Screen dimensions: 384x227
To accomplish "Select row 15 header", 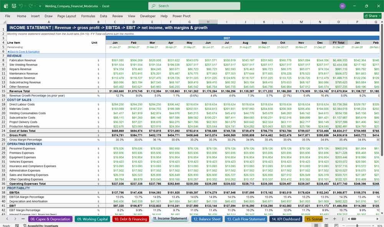I will pyautogui.click(x=3, y=91).
